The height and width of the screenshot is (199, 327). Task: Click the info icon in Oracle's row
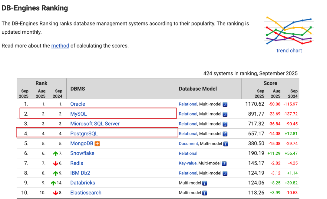point(225,104)
